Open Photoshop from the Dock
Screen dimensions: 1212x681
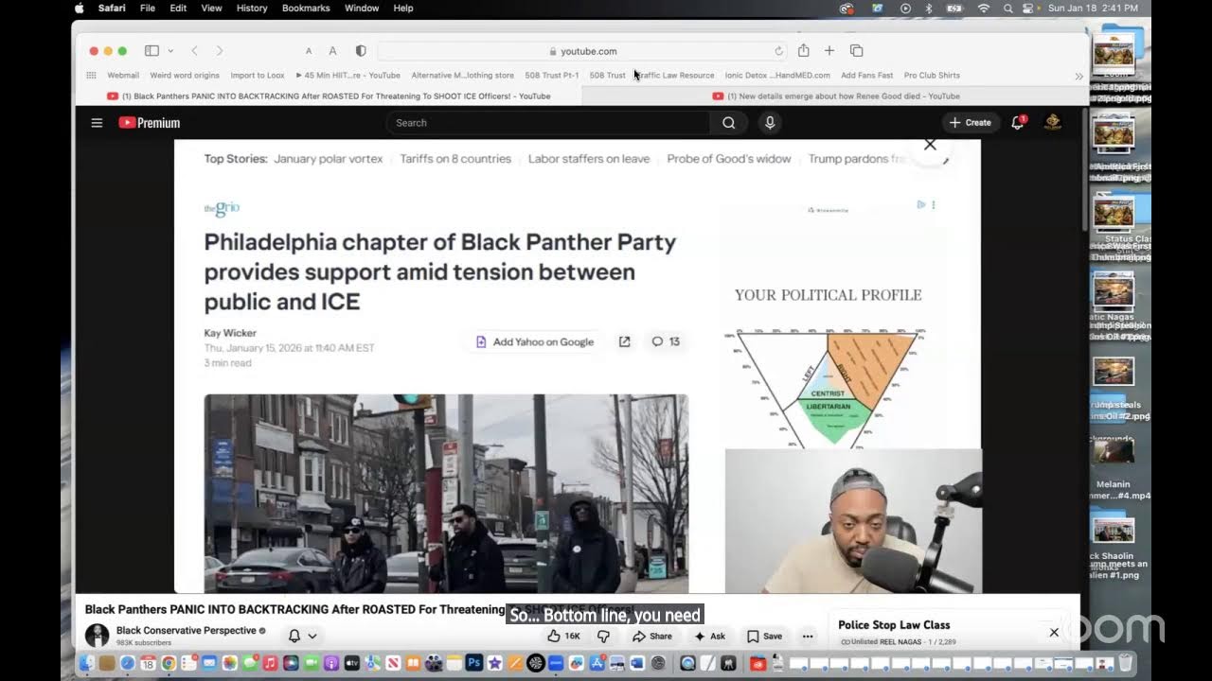(x=474, y=663)
